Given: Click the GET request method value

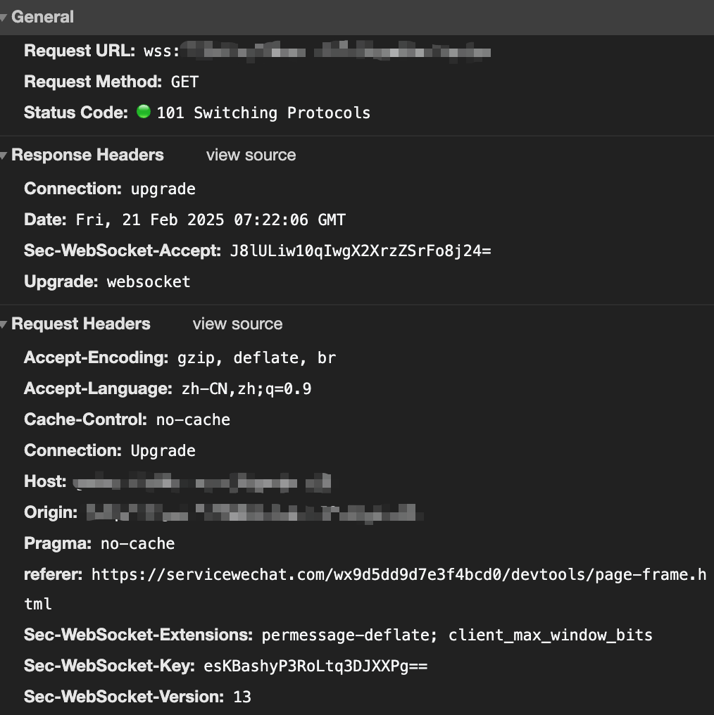Looking at the screenshot, I should pos(184,82).
